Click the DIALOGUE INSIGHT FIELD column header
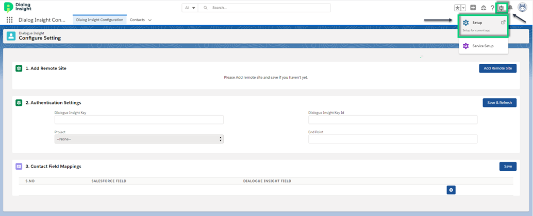This screenshot has width=533, height=216. [267, 181]
